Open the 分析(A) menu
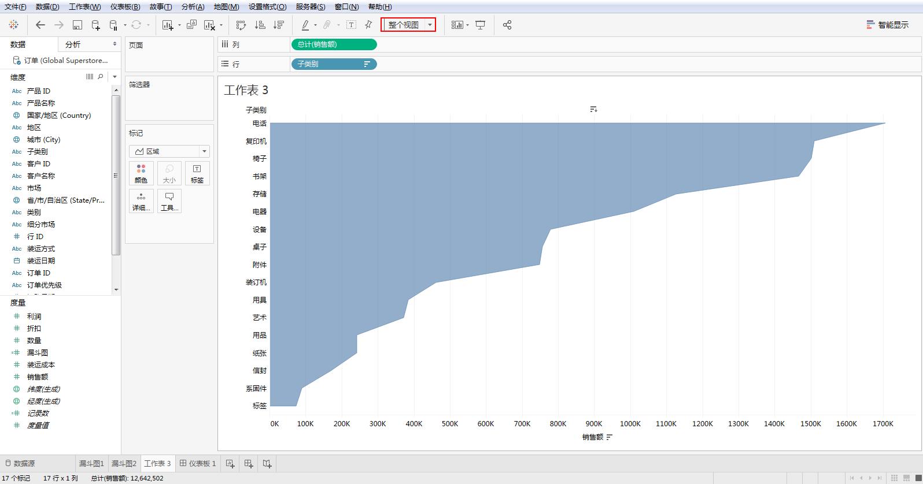This screenshot has height=484, width=923. (x=193, y=7)
